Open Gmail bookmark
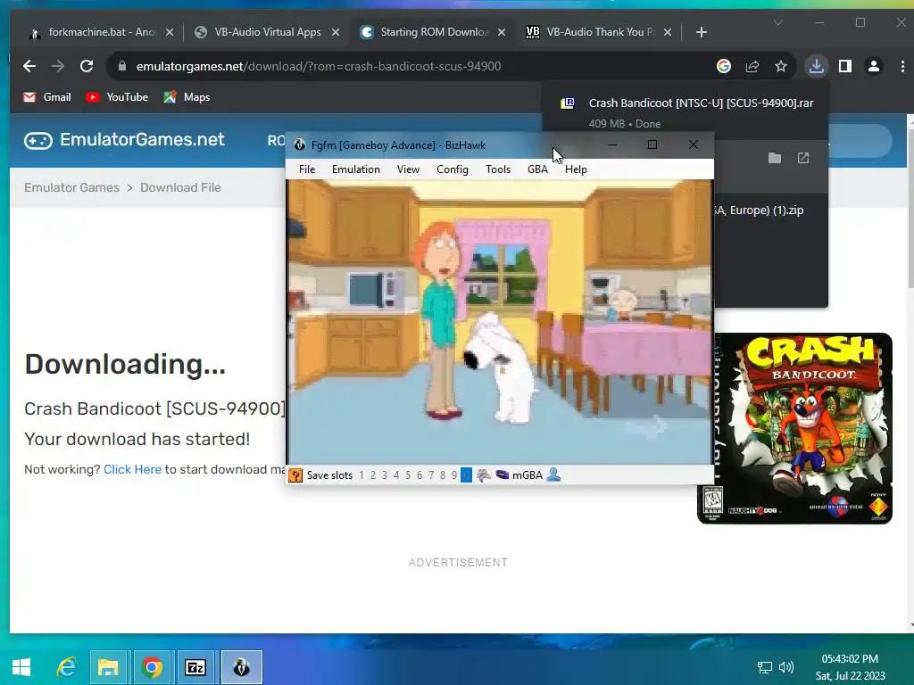 [x=47, y=97]
